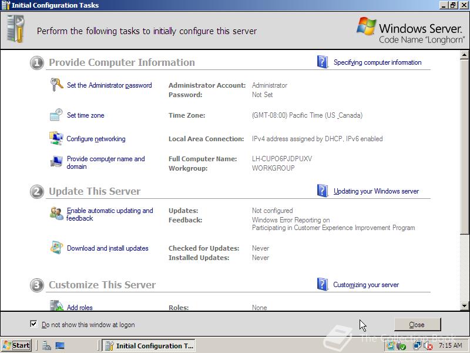
Task: Click help icon beside Customizing your server
Action: pos(323,284)
